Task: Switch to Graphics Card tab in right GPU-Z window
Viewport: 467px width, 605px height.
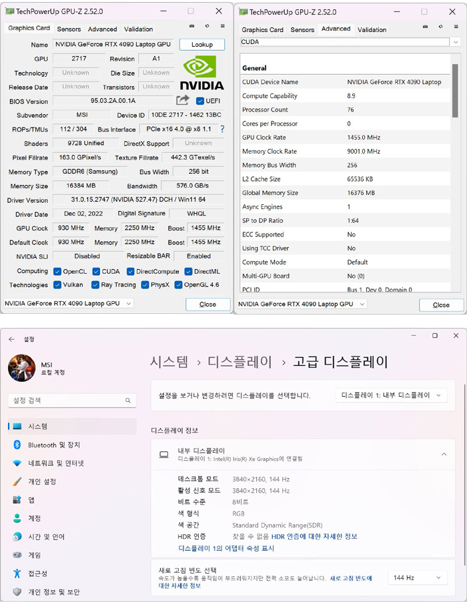Action: [x=262, y=29]
